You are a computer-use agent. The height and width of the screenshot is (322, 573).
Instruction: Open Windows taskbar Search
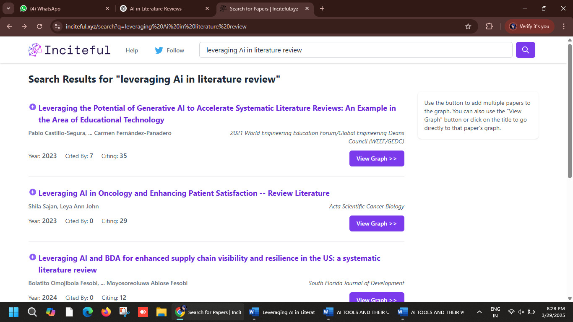pyautogui.click(x=32, y=312)
